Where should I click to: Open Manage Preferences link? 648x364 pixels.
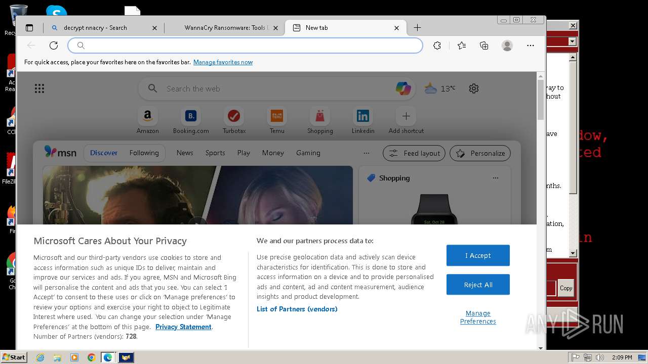pyautogui.click(x=478, y=317)
